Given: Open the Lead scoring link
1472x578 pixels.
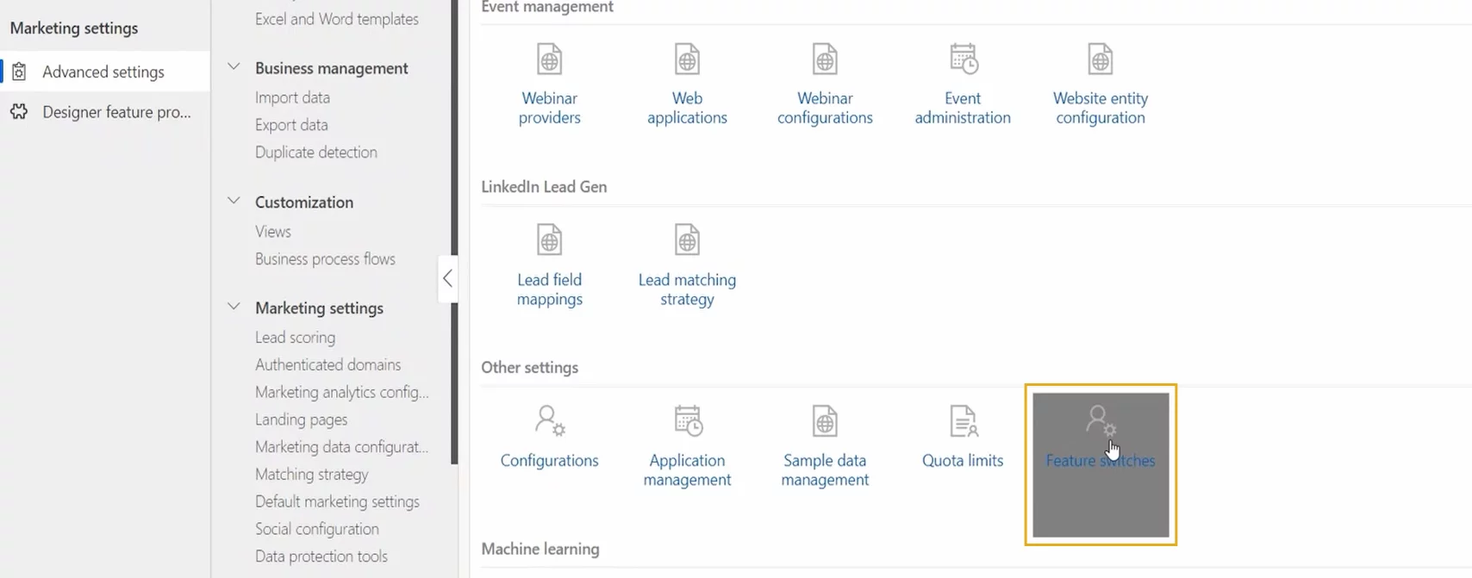Looking at the screenshot, I should pyautogui.click(x=295, y=338).
